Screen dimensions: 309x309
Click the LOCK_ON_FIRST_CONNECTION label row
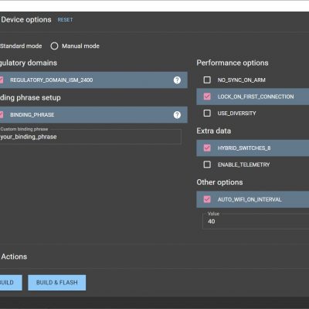tap(253, 97)
